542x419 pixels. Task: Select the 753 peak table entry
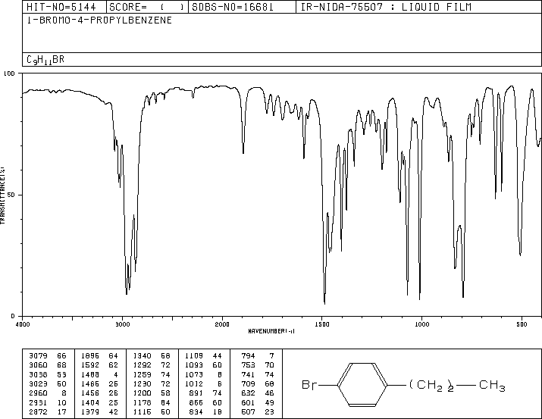coord(248,365)
